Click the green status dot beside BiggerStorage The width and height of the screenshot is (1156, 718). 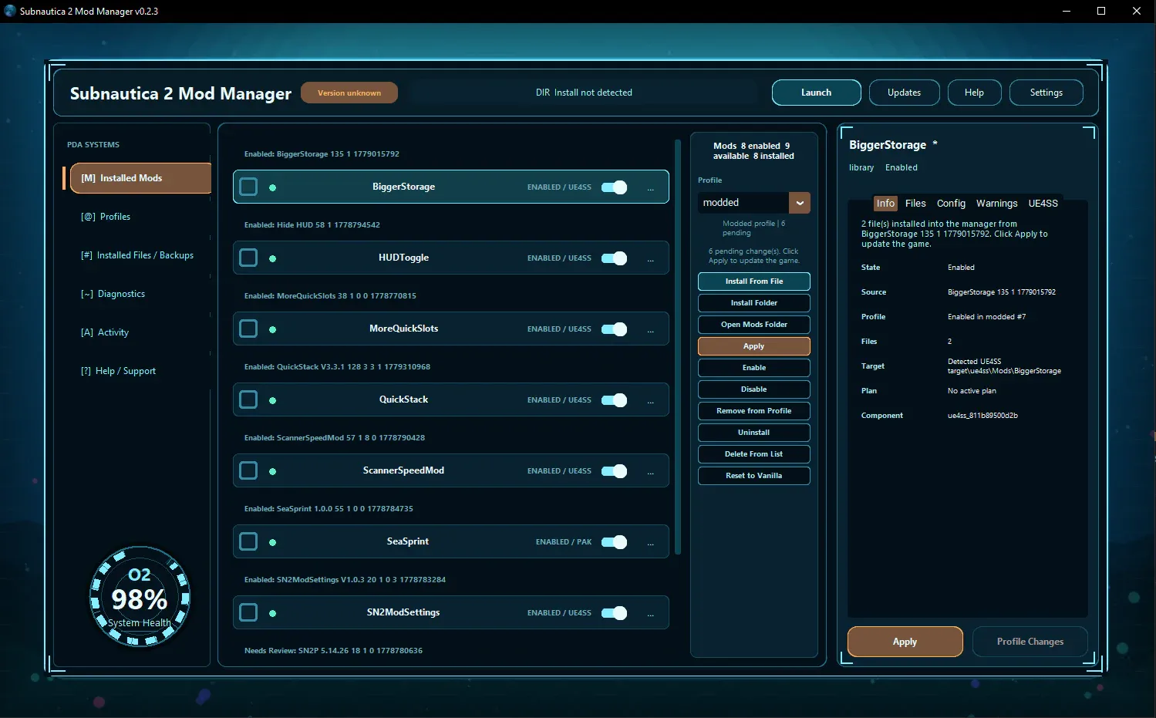273,187
